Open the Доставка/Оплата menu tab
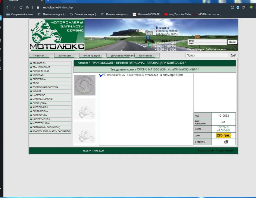Screen dimensions: 256x198 tap(120, 55)
